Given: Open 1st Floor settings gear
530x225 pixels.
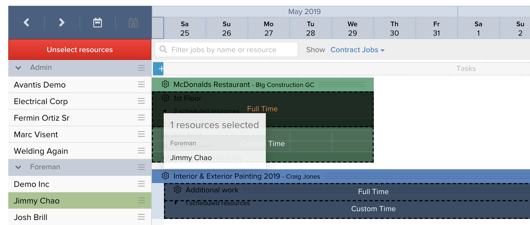Looking at the screenshot, I should 165,98.
